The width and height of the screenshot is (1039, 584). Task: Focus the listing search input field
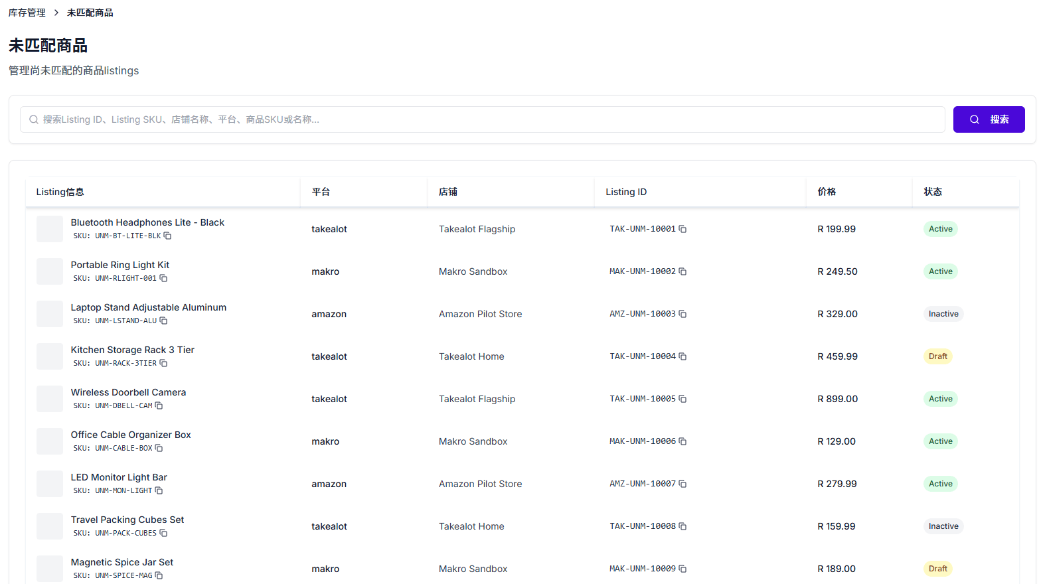point(491,119)
